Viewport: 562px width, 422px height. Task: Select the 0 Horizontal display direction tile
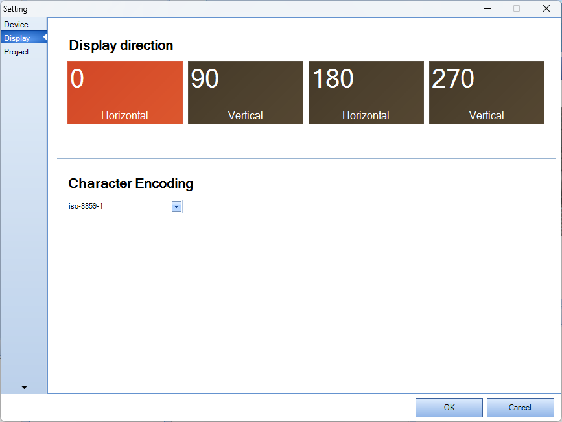click(x=125, y=93)
